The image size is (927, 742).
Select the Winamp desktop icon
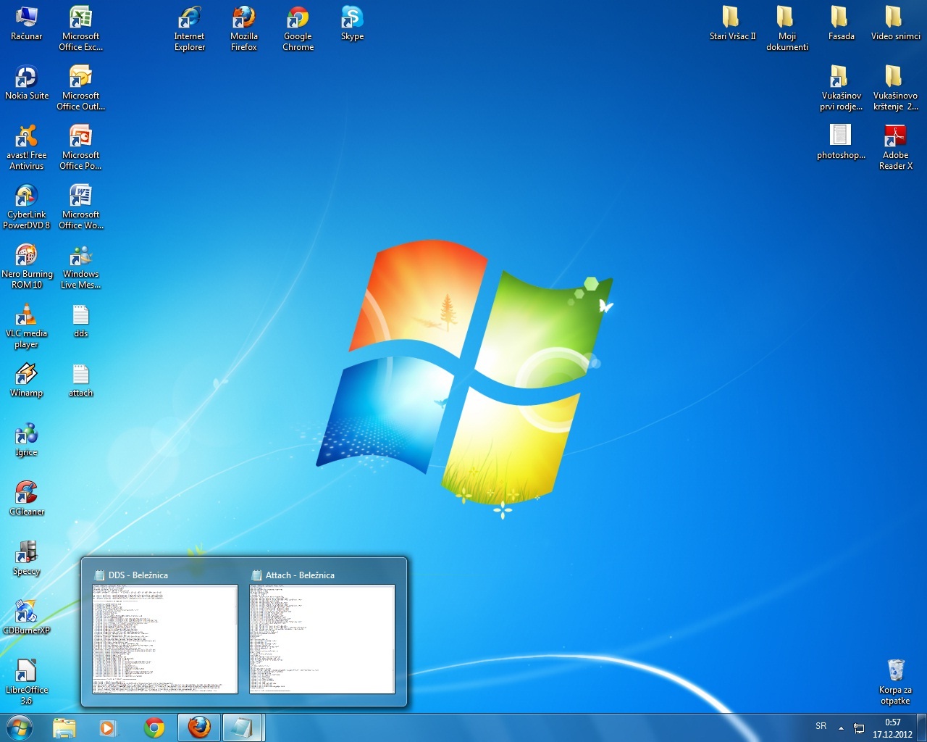[26, 375]
